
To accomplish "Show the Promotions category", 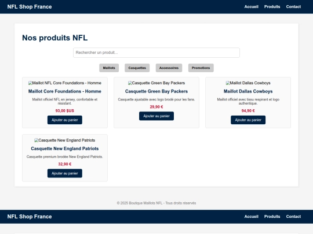I will click(x=201, y=68).
